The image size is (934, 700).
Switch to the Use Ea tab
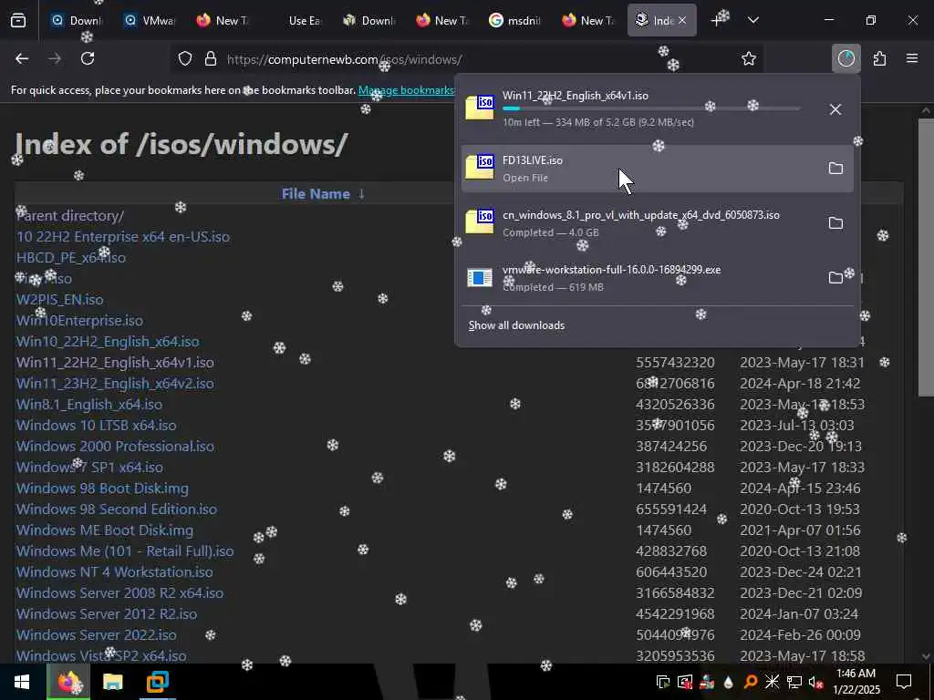click(x=296, y=21)
